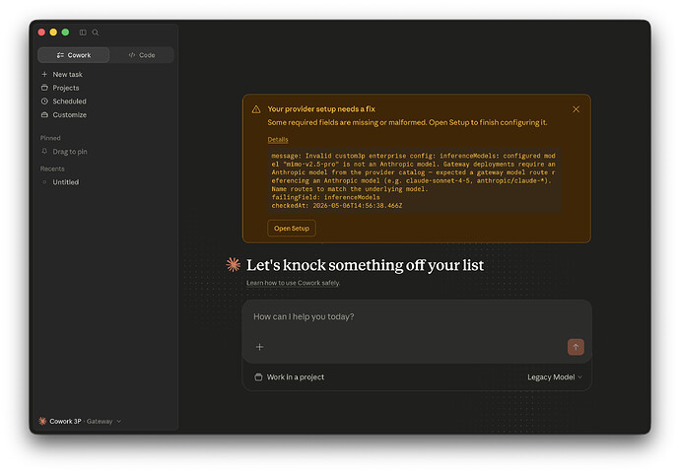Image resolution: width=680 pixels, height=472 pixels.
Task: Toggle the sidebar panel icon
Action: tap(83, 33)
